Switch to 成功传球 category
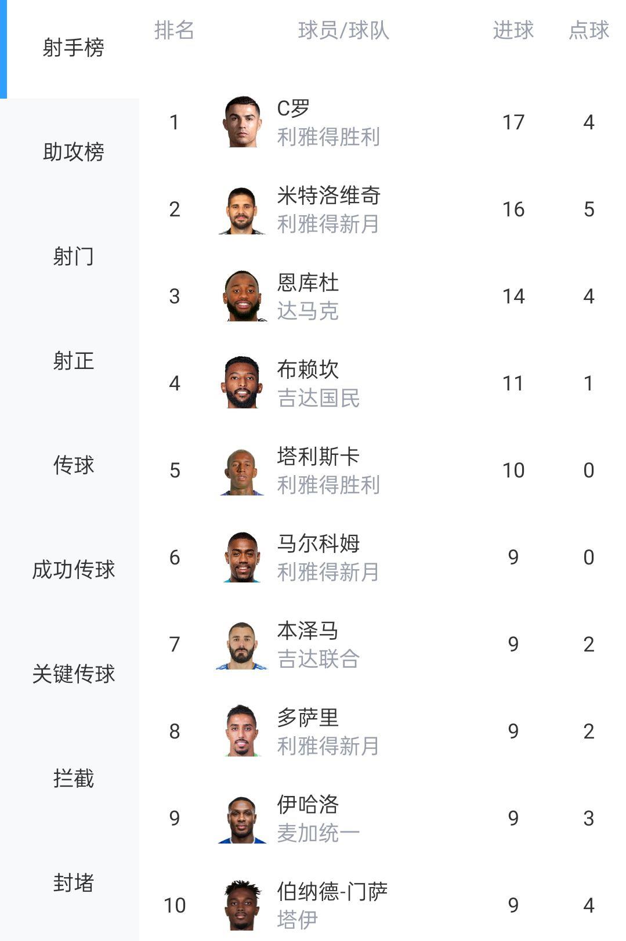The height and width of the screenshot is (941, 626). (x=73, y=570)
